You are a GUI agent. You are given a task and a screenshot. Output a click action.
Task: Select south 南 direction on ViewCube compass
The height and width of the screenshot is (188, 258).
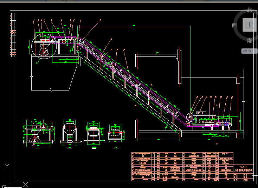tap(250, 40)
